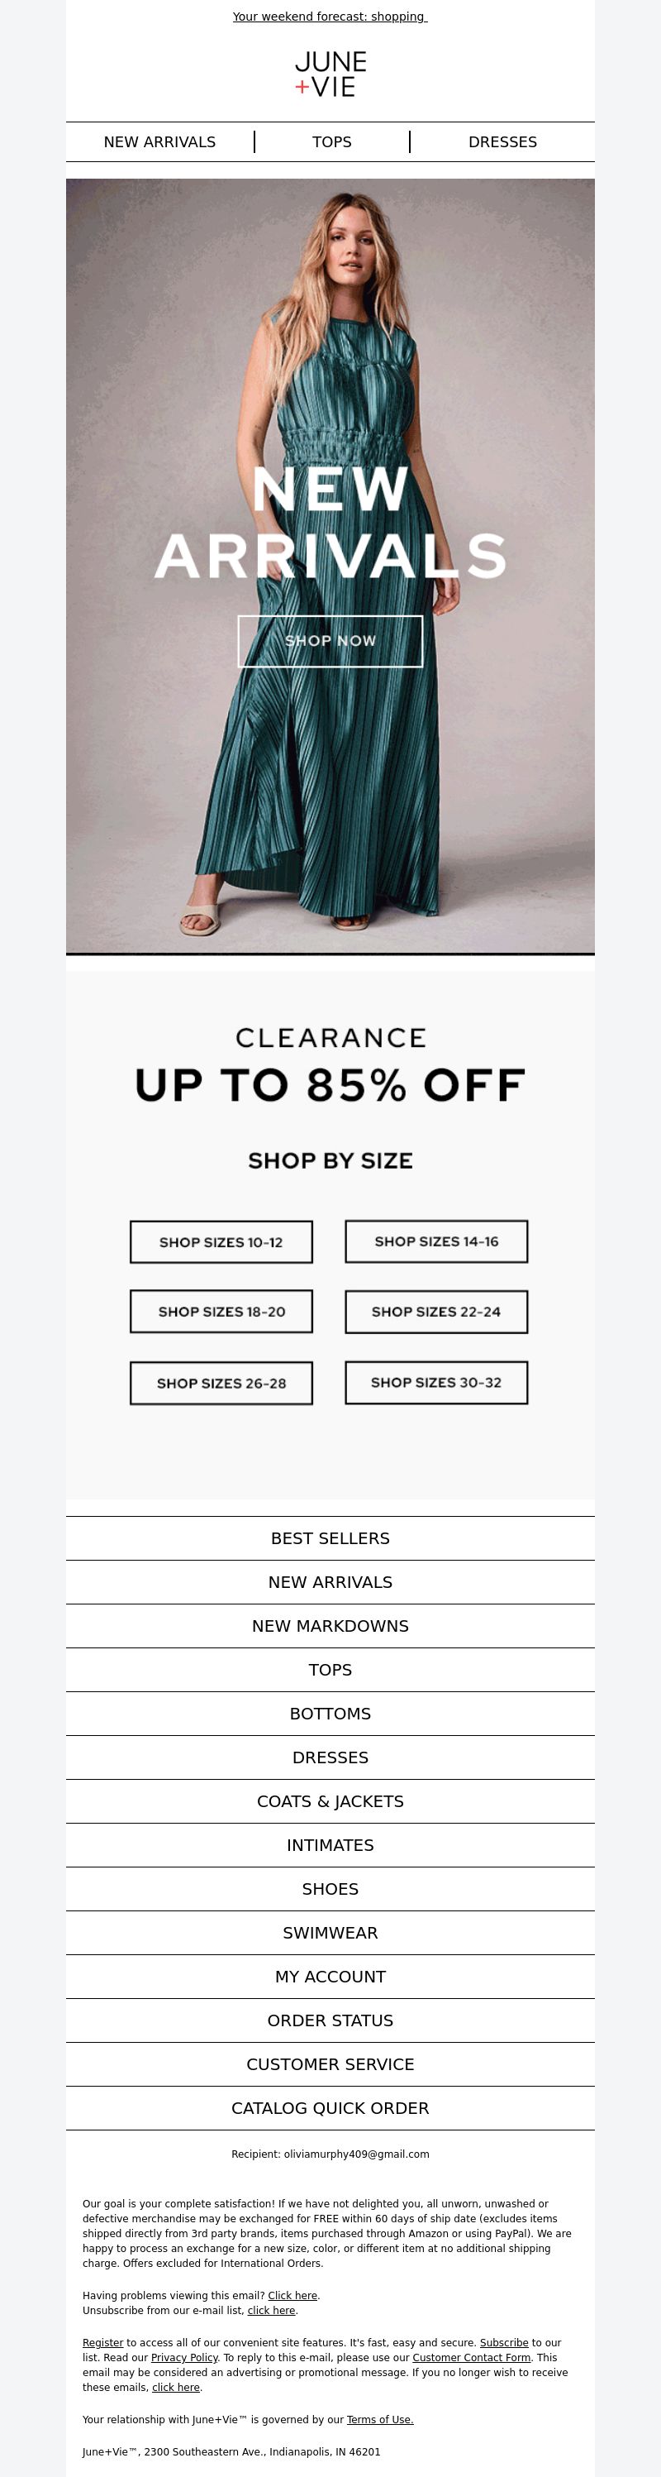
Task: Open the Terms of Use link
Action: (379, 2419)
